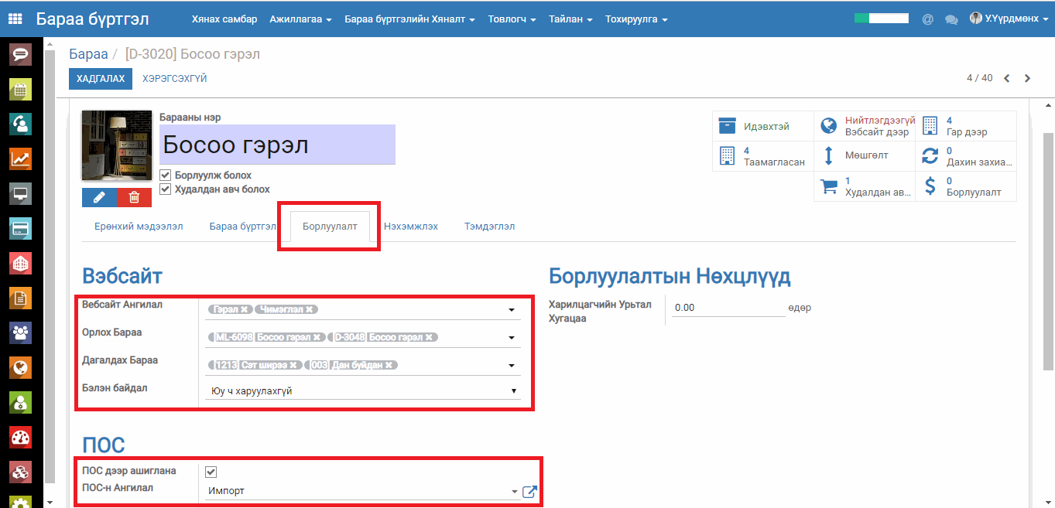Open the calendar app in left sidebar
Screen dimensions: 1055x508
(20, 90)
